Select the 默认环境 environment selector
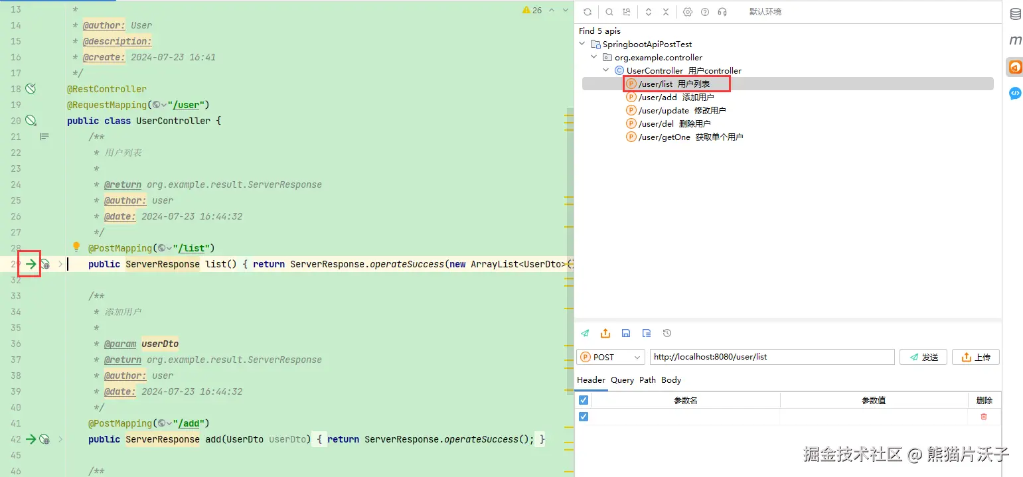Image resolution: width=1023 pixels, height=477 pixels. 765,12
